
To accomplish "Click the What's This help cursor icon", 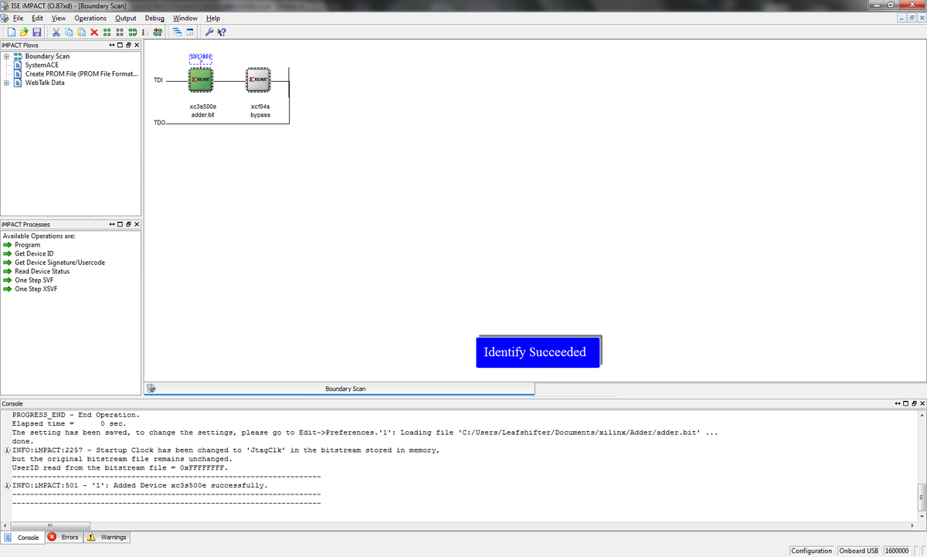I will pos(221,32).
